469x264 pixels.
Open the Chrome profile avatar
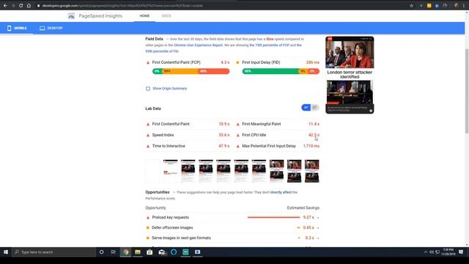click(x=456, y=5)
